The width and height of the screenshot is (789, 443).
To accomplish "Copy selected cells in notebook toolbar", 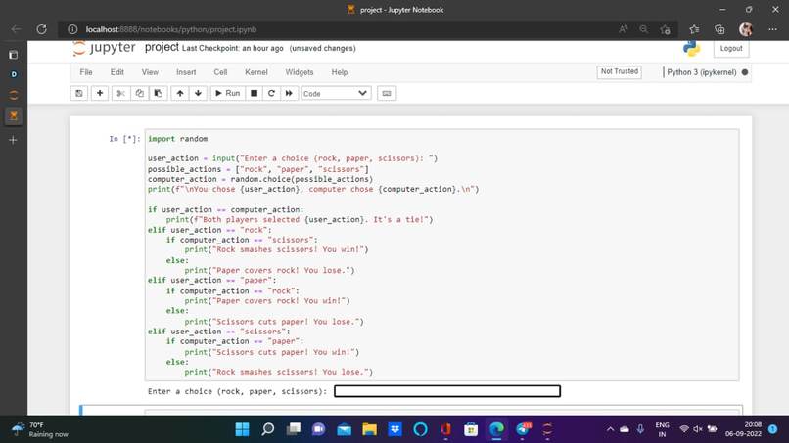I will point(139,93).
